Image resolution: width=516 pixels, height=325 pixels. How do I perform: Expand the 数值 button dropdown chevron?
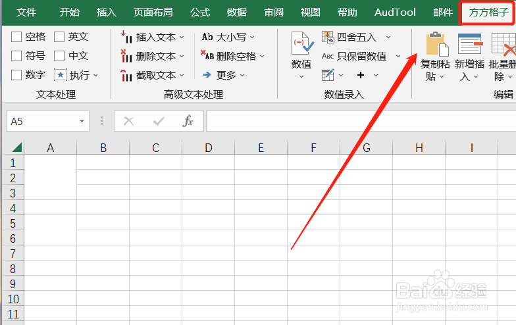(x=301, y=76)
